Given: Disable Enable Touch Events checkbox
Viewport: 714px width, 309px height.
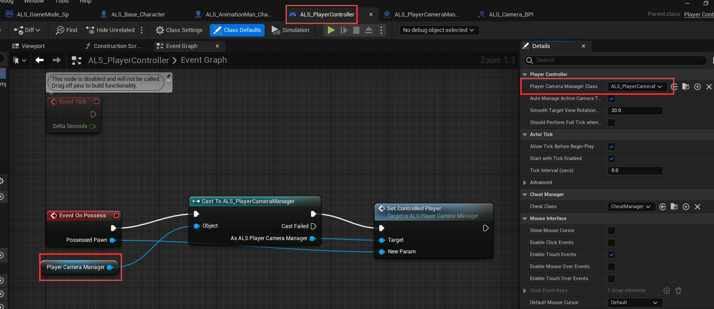Looking at the screenshot, I should (x=612, y=255).
